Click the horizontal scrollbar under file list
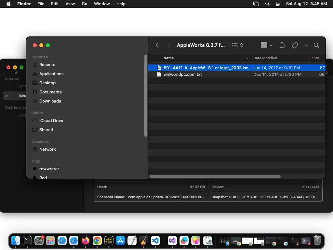Screen dimensions: 333x250 (215, 176)
